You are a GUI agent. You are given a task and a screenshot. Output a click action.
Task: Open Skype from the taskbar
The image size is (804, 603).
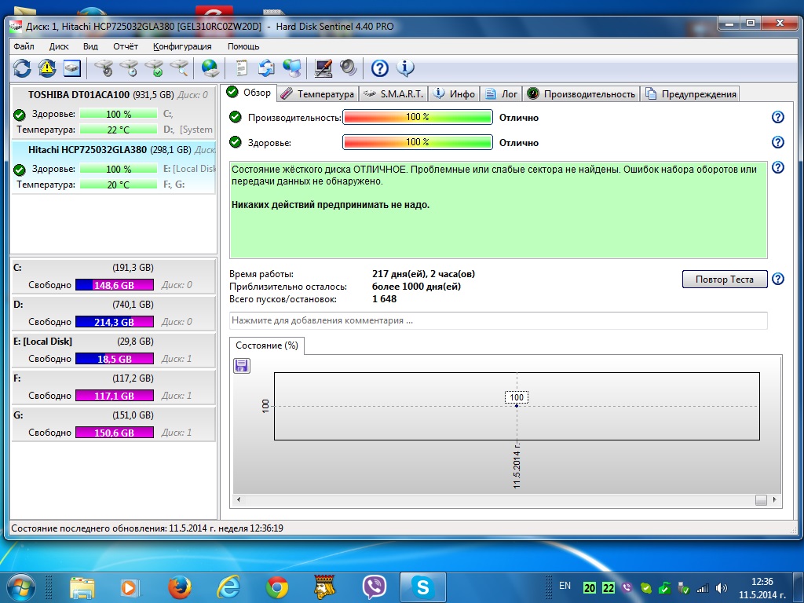[x=423, y=586]
